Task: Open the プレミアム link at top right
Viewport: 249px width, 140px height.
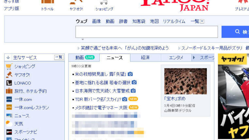Action: [x=242, y=9]
